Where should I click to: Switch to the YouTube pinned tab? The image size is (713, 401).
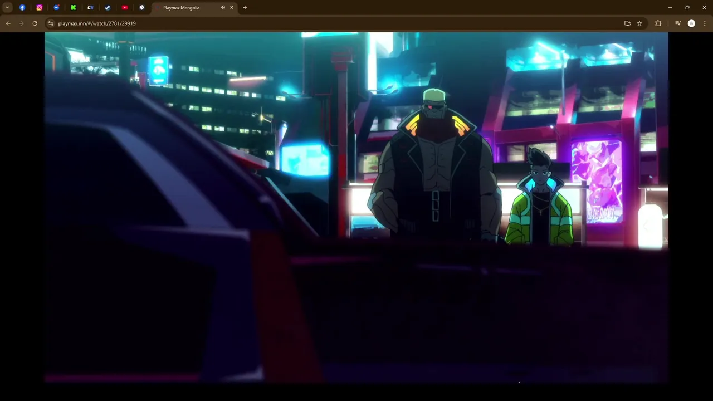coord(125,8)
